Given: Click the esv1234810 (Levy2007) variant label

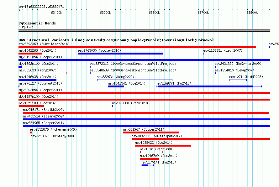Looking at the screenshot, I should (x=234, y=70).
